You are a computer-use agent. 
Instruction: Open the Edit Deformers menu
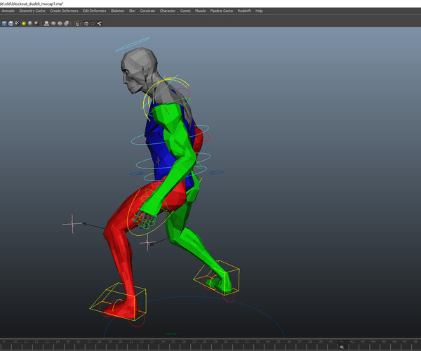95,11
